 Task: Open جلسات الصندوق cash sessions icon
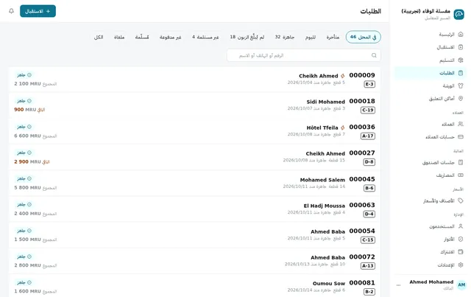coord(461,162)
